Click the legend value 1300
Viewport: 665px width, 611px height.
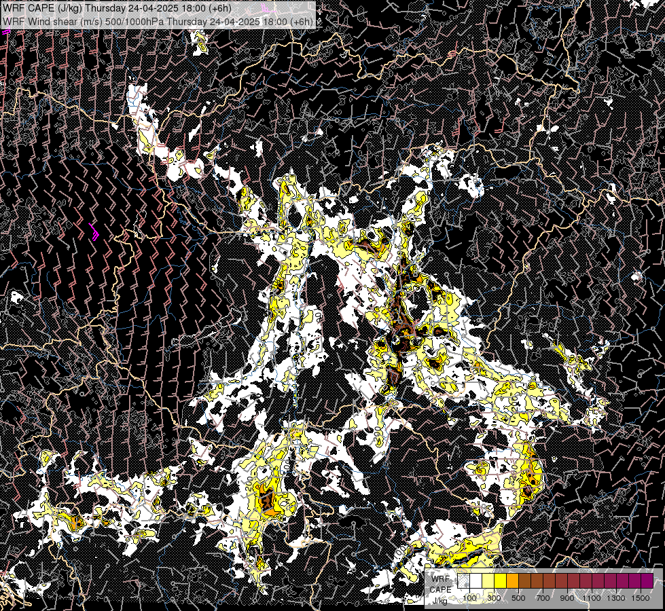[x=616, y=598]
